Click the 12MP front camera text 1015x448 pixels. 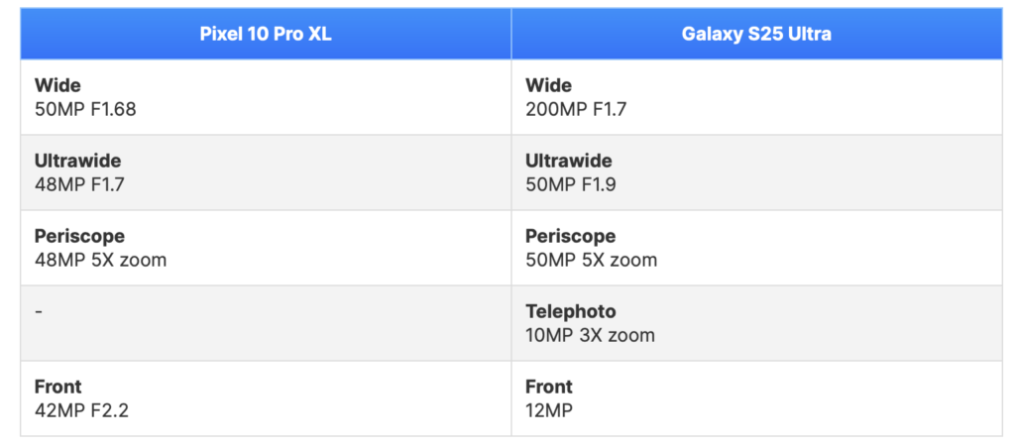coord(549,410)
